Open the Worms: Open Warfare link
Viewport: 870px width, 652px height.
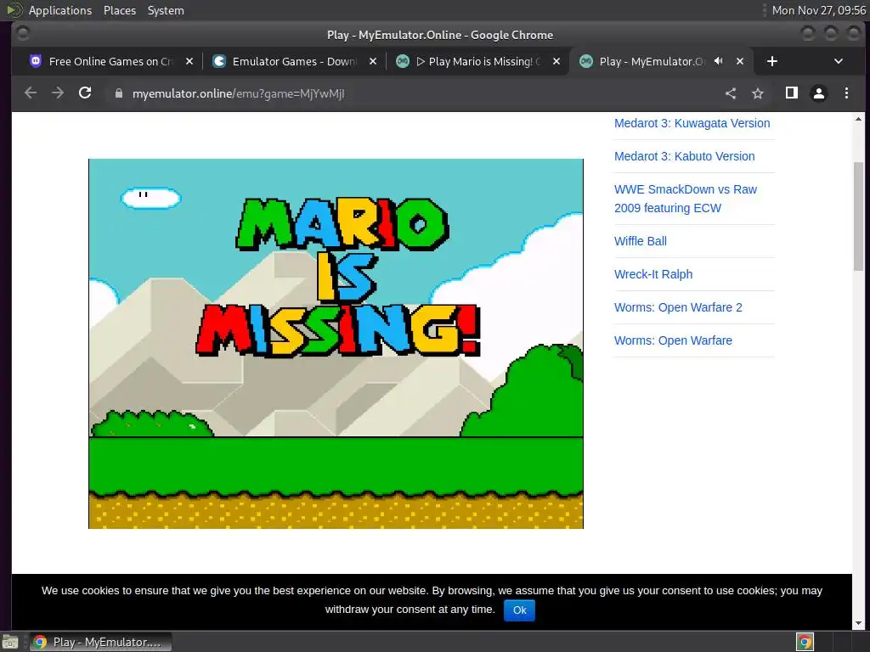[673, 340]
